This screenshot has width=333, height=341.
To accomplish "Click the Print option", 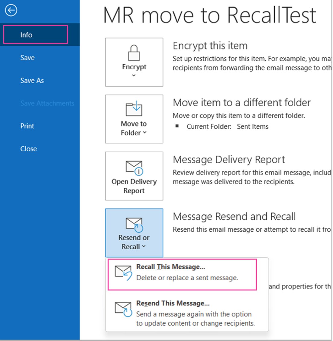I will [x=27, y=126].
